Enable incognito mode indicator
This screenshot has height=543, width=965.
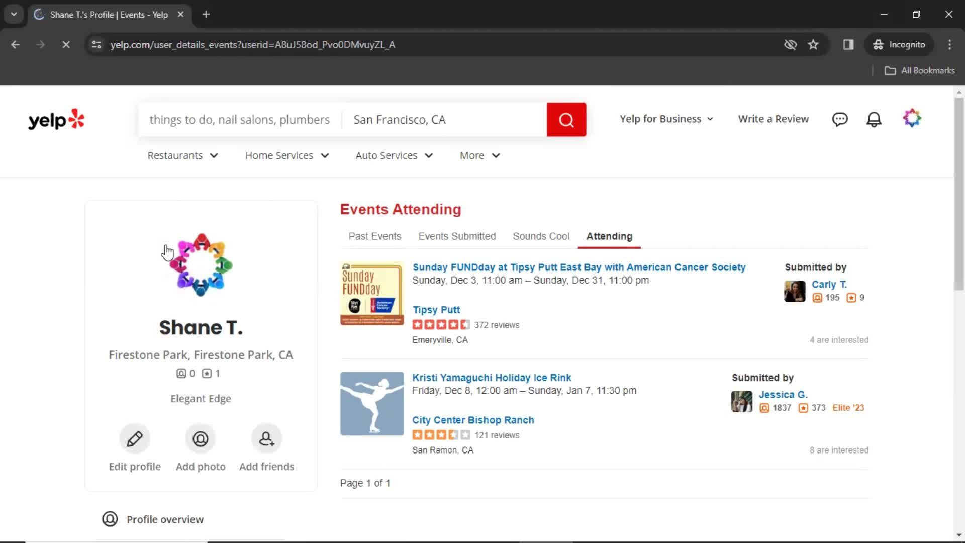tap(899, 44)
